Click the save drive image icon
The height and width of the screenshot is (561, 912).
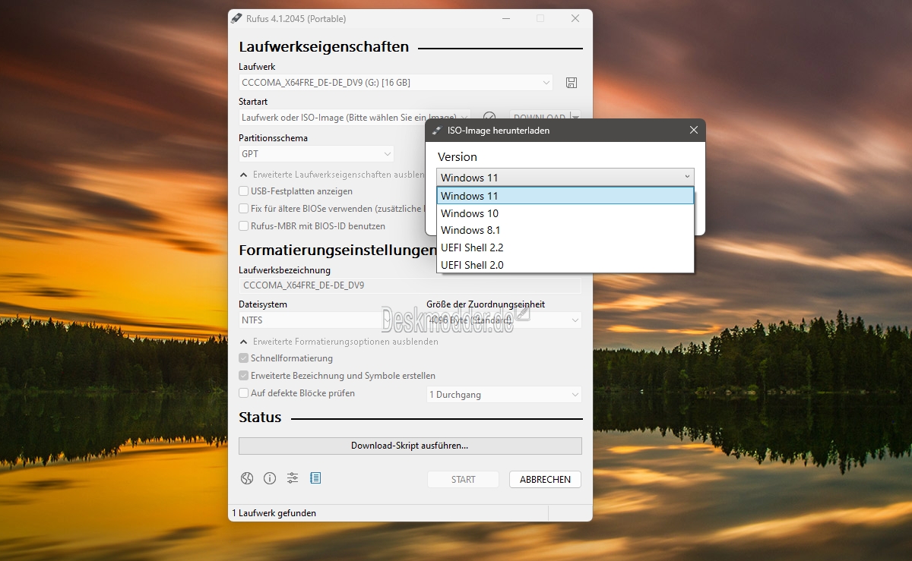(x=572, y=82)
